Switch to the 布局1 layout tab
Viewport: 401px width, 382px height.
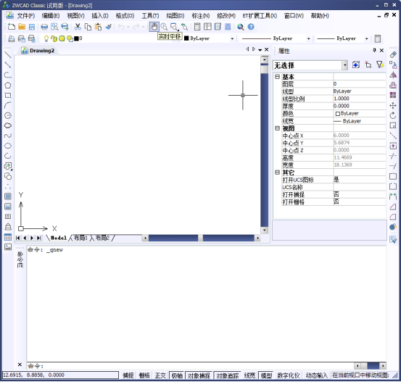(x=80, y=238)
